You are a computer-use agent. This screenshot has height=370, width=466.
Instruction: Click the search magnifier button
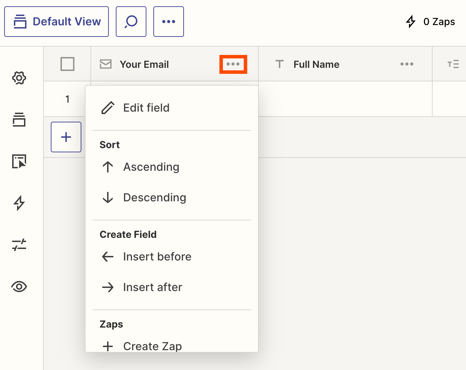tap(131, 22)
